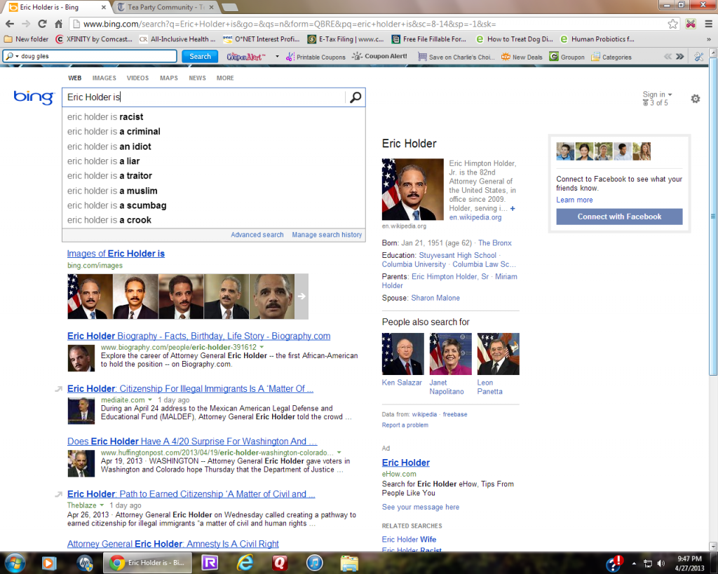Expand the biography.com result URL arrow
This screenshot has width=718, height=574.
(262, 347)
